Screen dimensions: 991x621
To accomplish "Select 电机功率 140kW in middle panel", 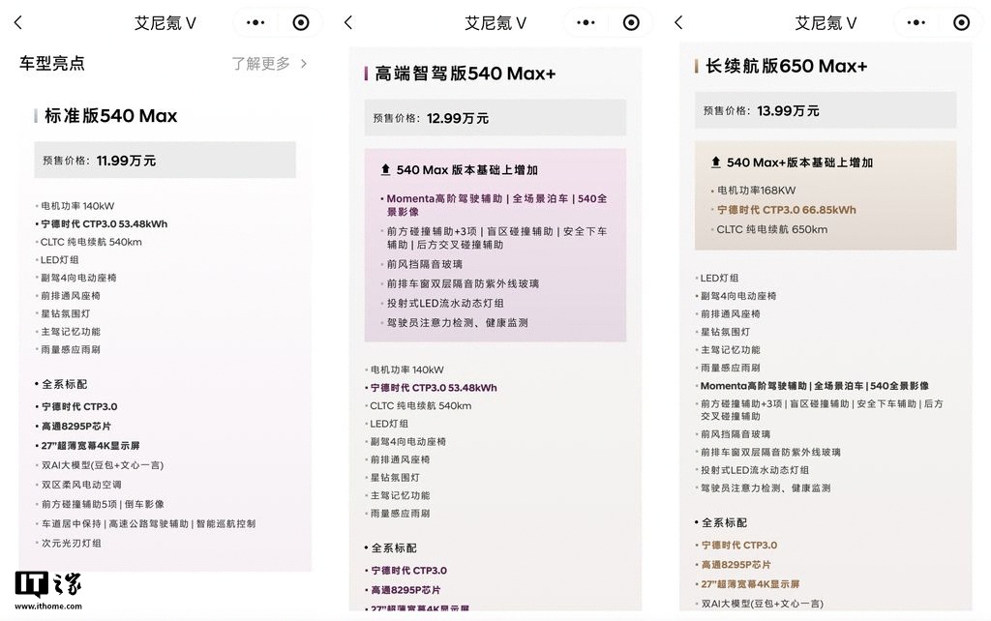I will click(407, 370).
